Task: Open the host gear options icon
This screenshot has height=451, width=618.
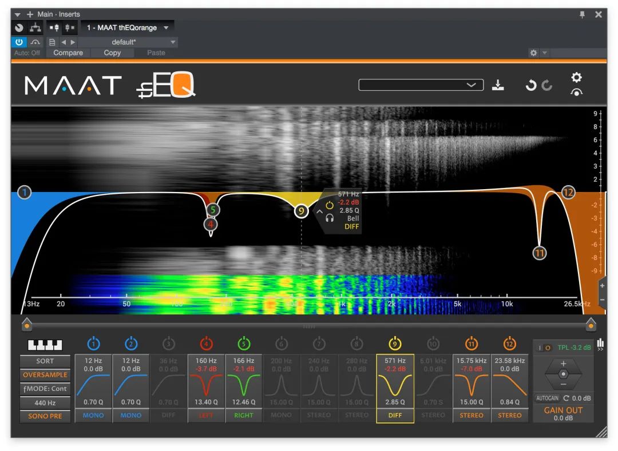Action: click(x=533, y=53)
